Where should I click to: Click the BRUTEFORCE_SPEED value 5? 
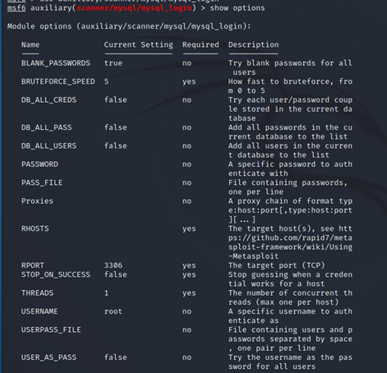[106, 81]
